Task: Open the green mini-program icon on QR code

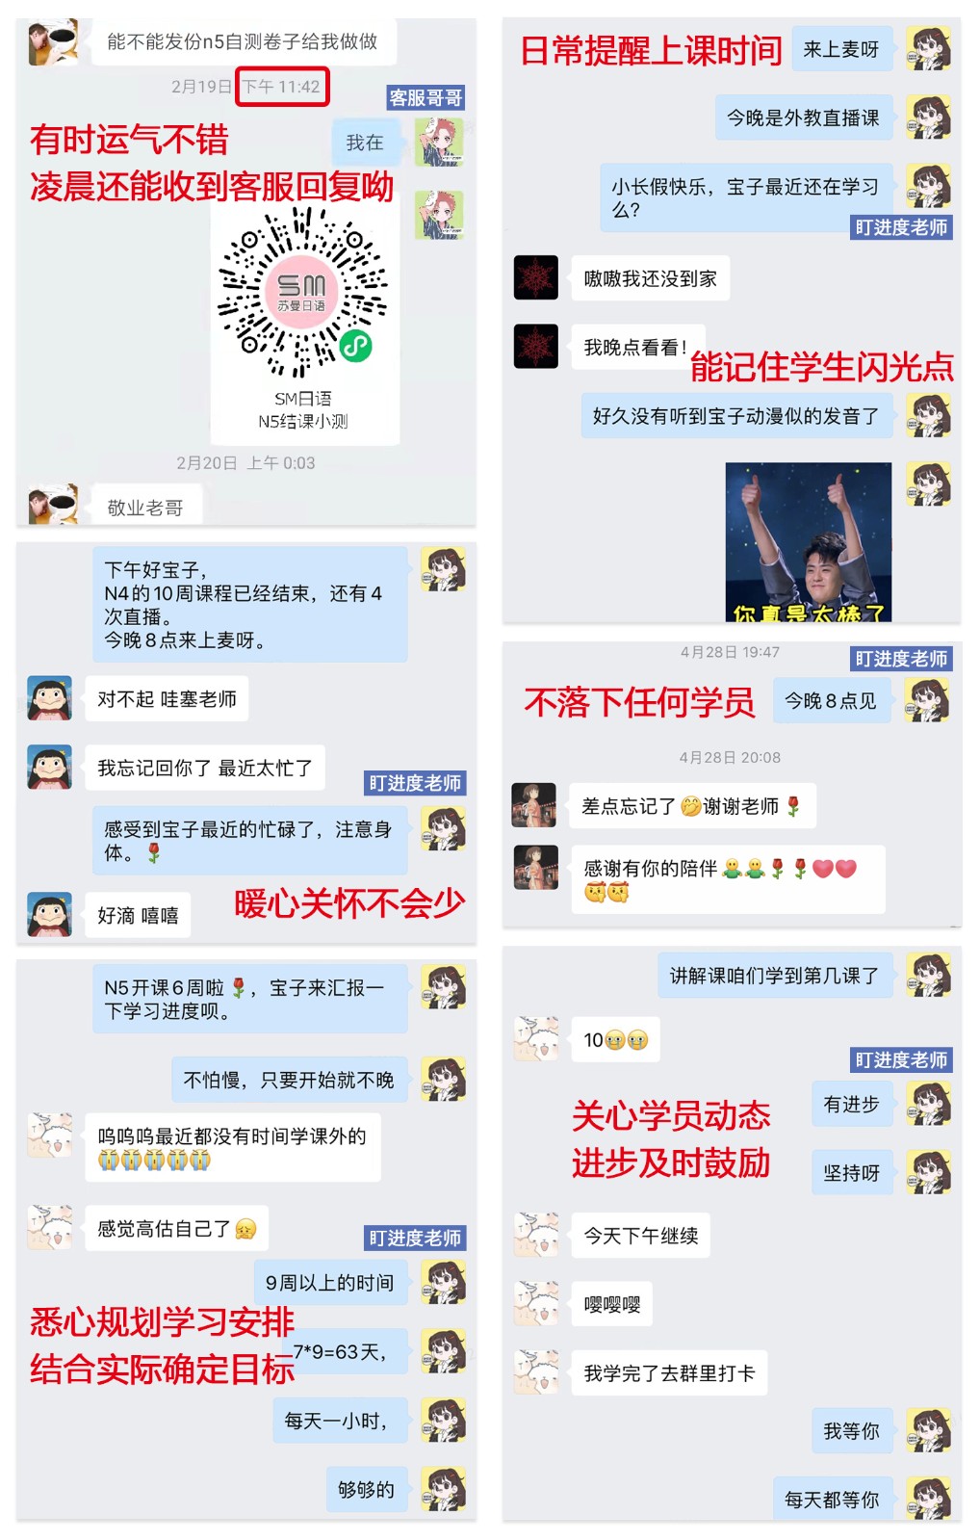Action: coord(355,345)
